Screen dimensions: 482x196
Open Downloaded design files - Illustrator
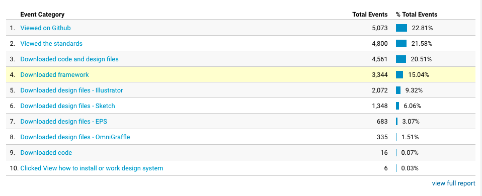pyautogui.click(x=71, y=90)
